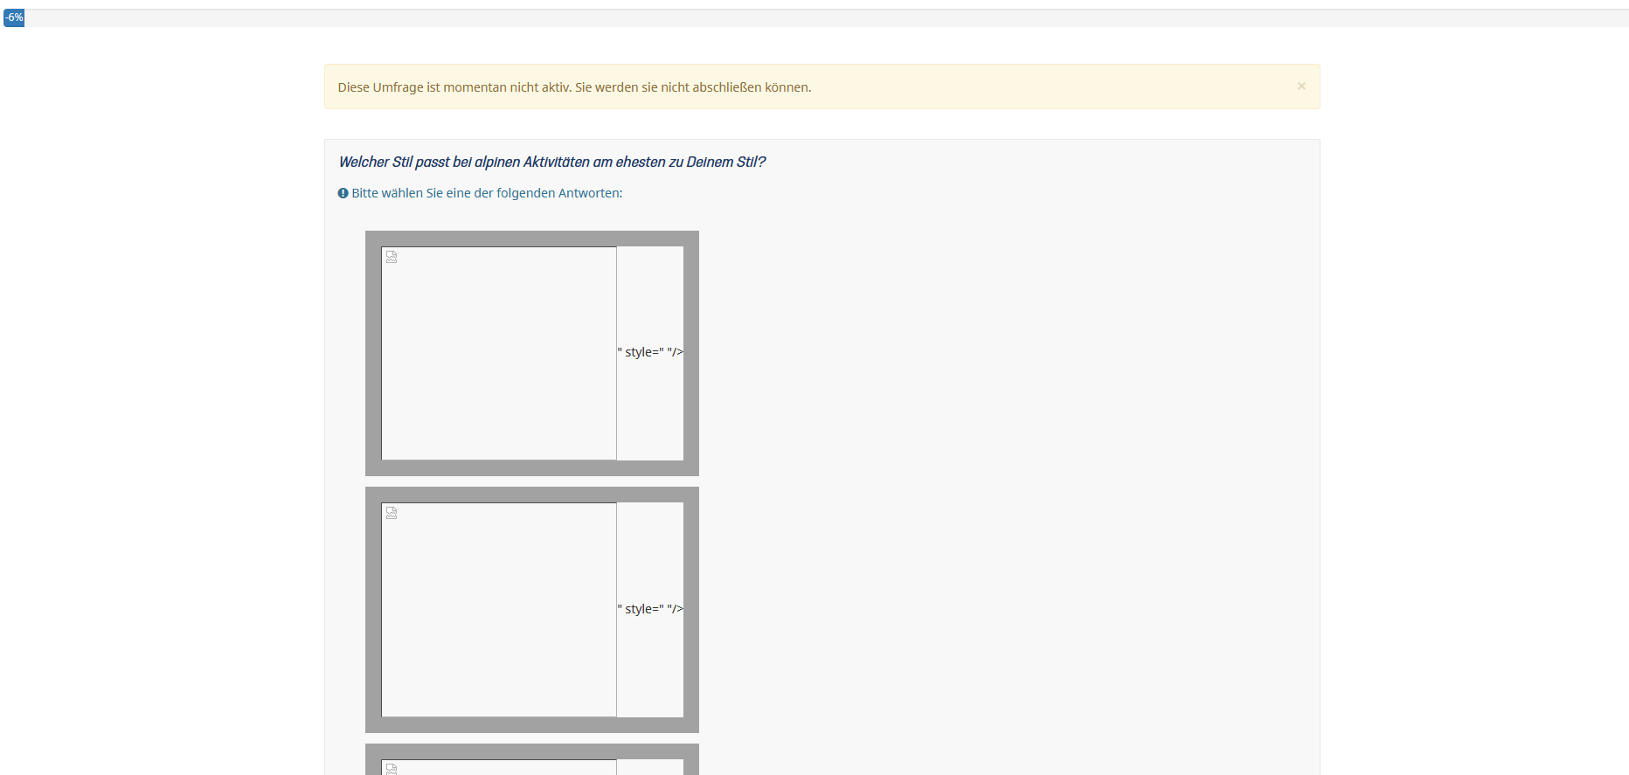Screen dimensions: 1629x775
Task: Click the hint 'Bitte wählen Sie eine der folgenden Antworten'
Action: pos(487,193)
